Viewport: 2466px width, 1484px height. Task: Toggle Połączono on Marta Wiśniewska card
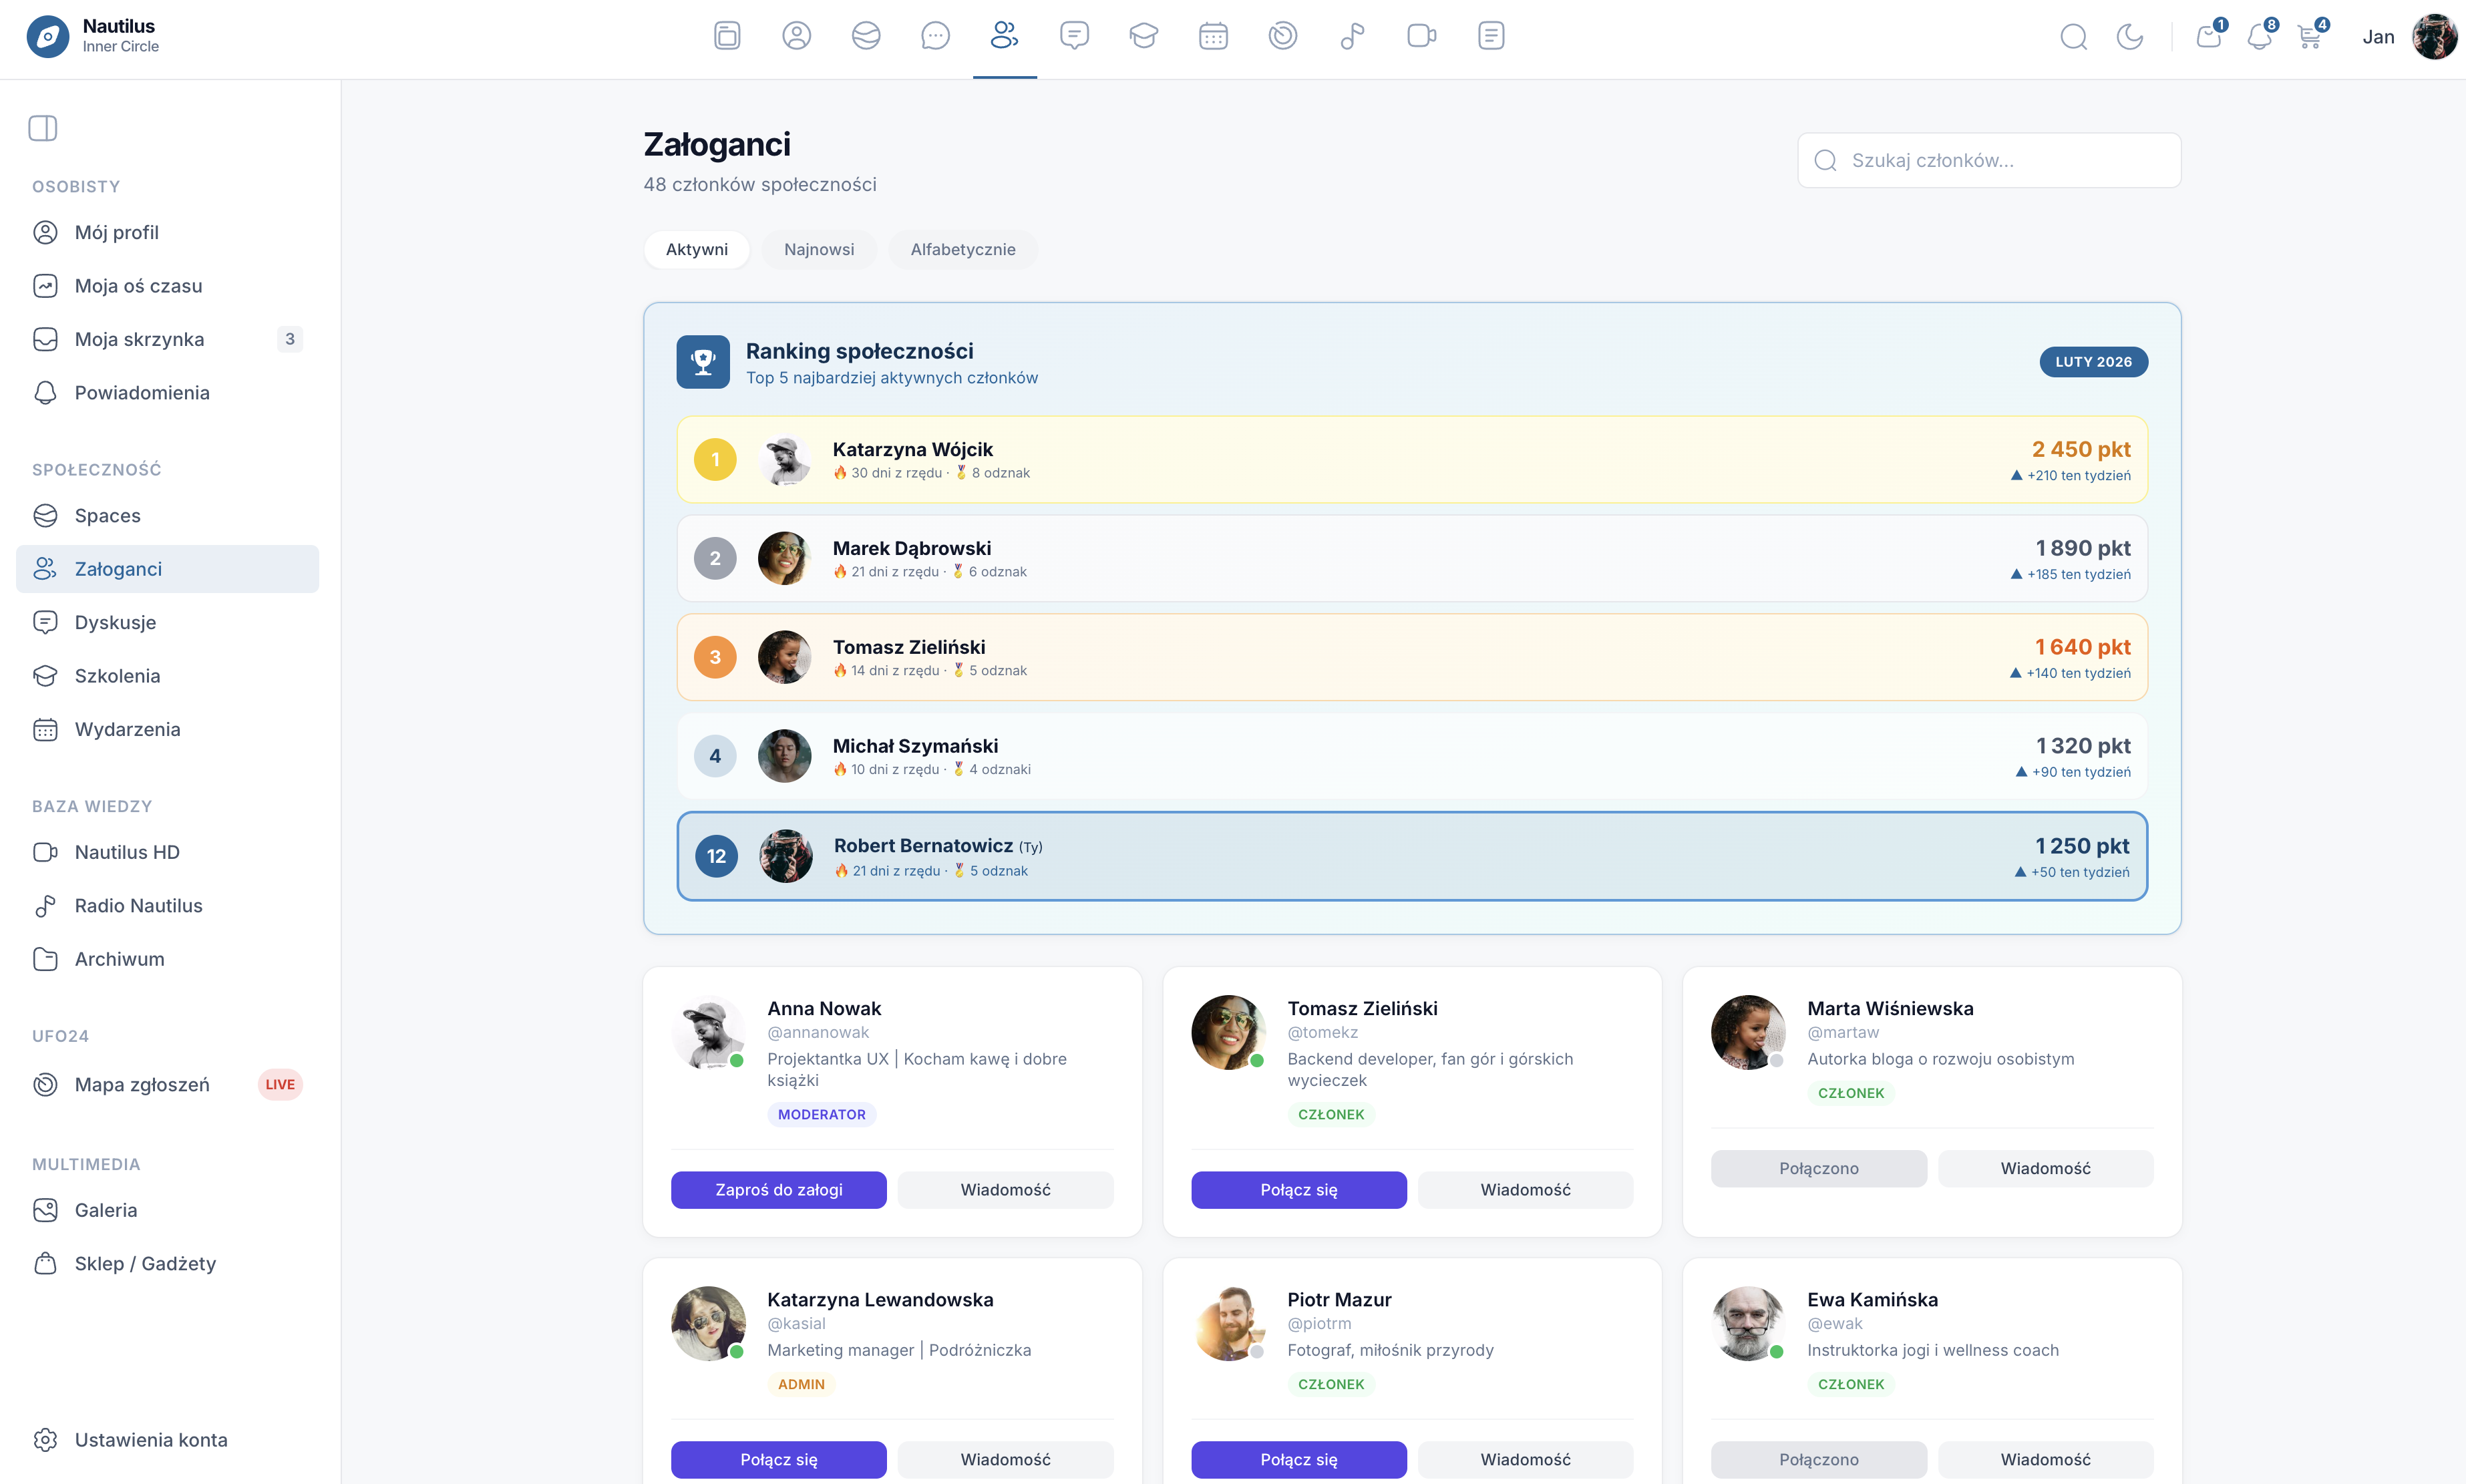(1818, 1168)
